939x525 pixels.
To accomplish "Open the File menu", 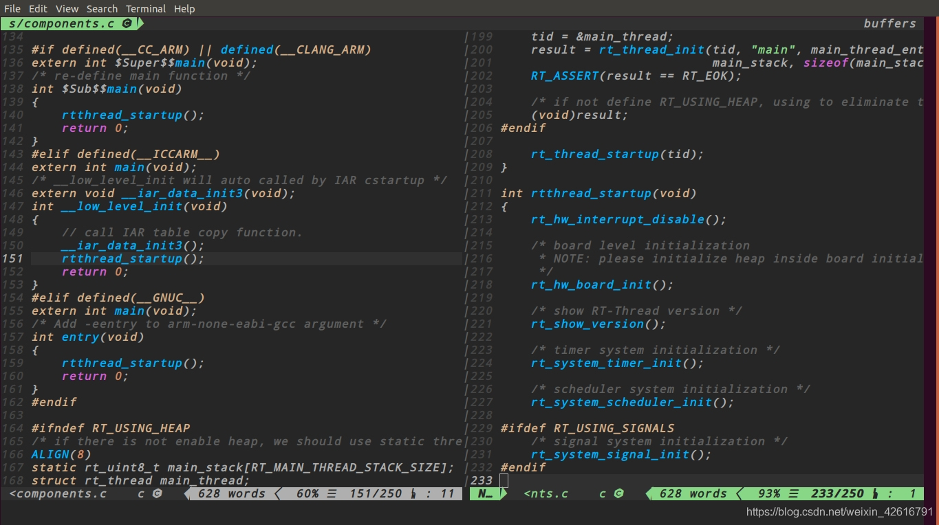I will 12,9.
